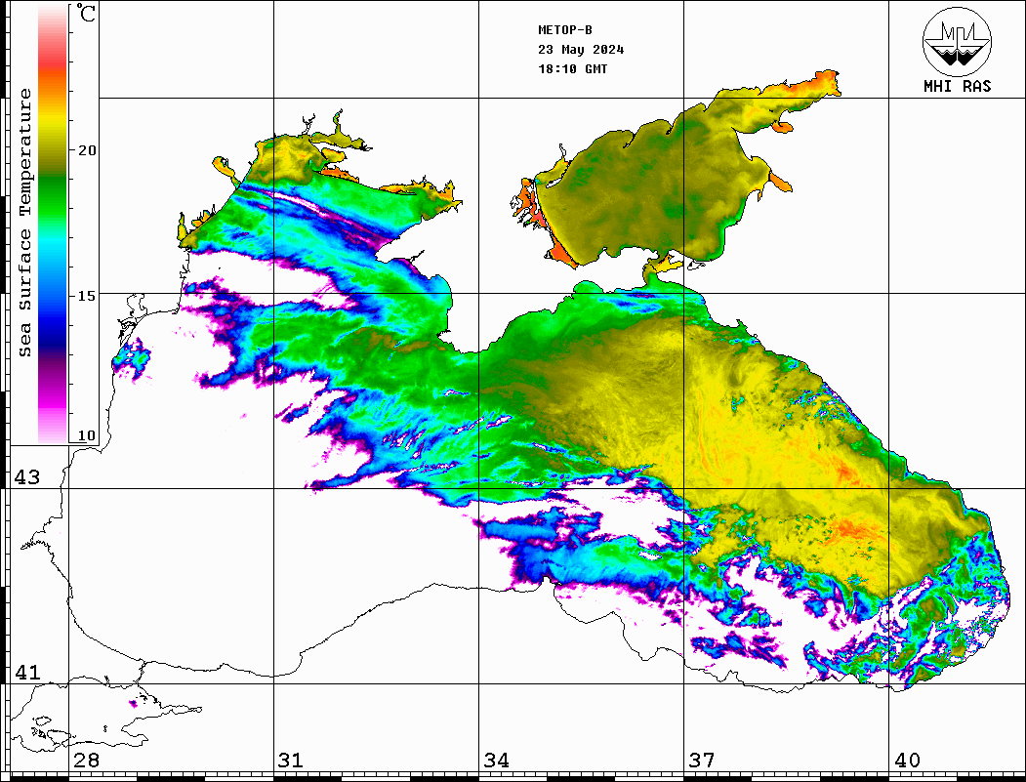1026x782 pixels.
Task: Click longitude label '37'
Action: (702, 761)
